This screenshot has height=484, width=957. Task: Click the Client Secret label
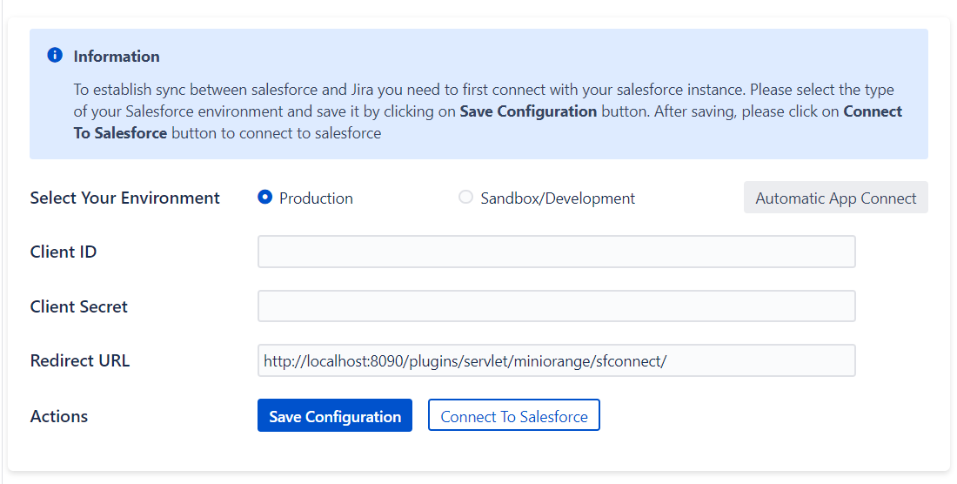[78, 306]
